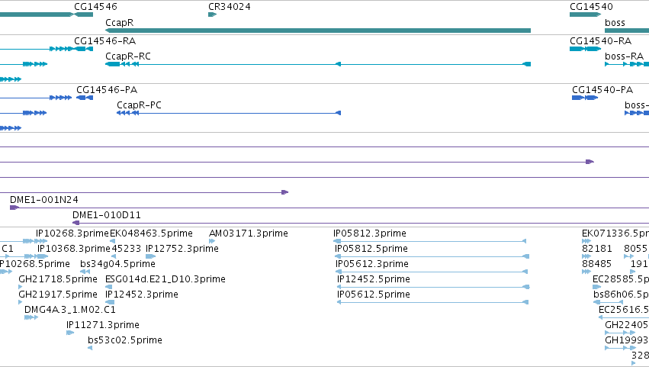Select the CcapR-PC coding sequence line
The width and height of the screenshot is (649, 367).
point(229,113)
